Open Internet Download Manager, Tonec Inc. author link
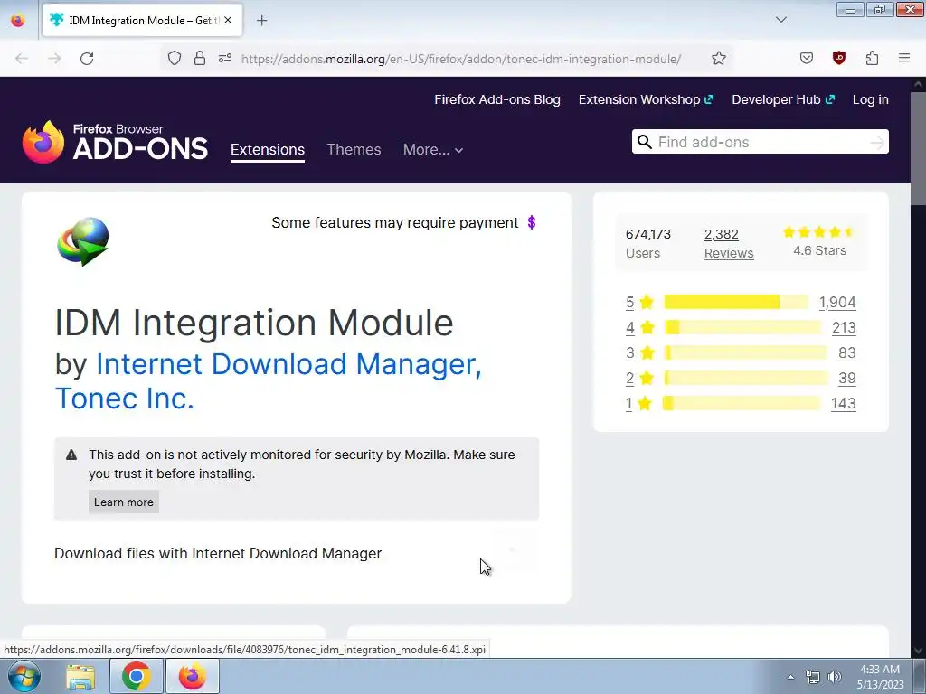 coord(268,380)
